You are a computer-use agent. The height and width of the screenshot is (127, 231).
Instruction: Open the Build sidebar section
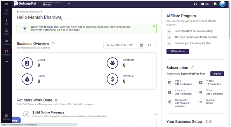[6, 12]
